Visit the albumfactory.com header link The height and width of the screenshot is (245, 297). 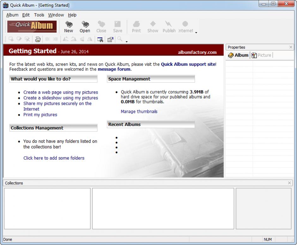click(197, 52)
